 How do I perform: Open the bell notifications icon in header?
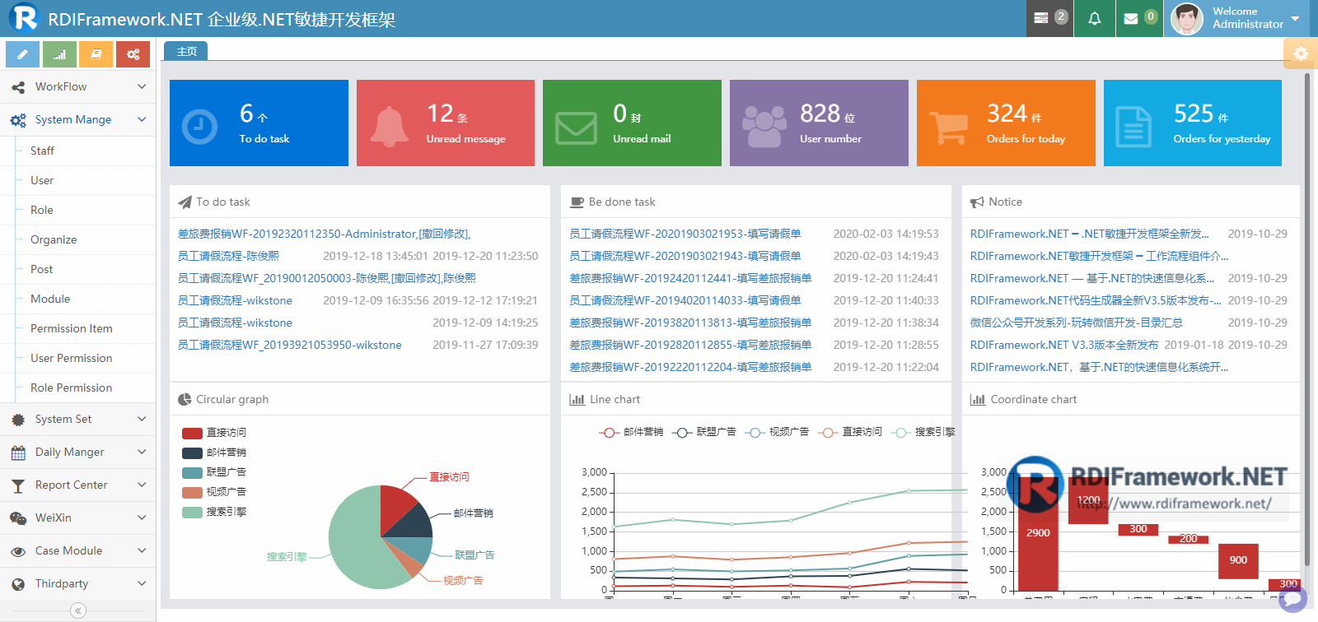tap(1095, 18)
